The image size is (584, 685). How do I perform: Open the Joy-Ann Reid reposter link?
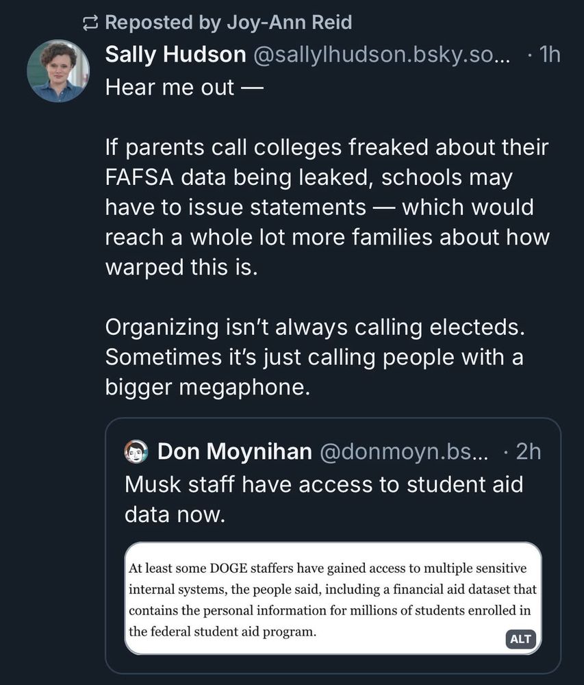coord(289,23)
